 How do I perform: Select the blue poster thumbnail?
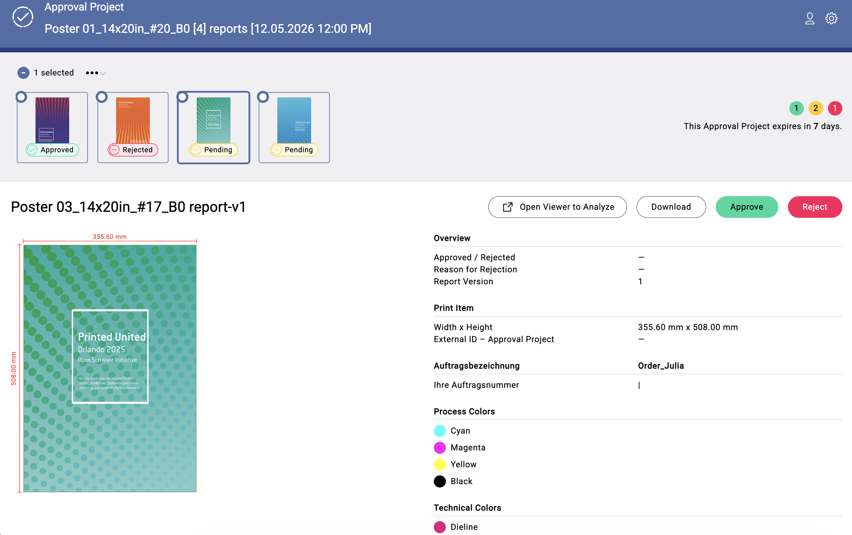[294, 120]
